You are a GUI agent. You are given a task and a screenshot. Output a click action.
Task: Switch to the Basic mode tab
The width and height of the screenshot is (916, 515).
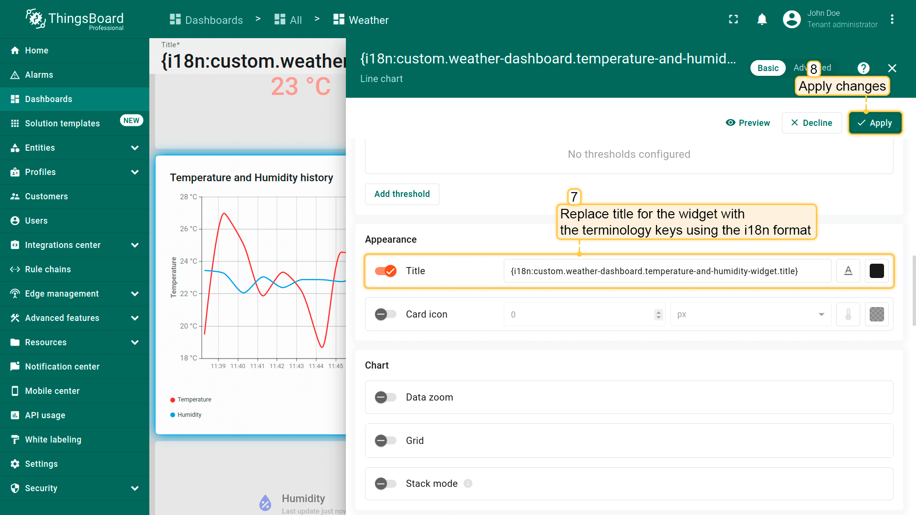coord(768,68)
